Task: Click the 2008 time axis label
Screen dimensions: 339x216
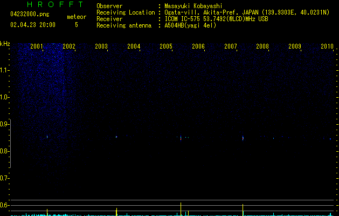Action: pos(262,46)
